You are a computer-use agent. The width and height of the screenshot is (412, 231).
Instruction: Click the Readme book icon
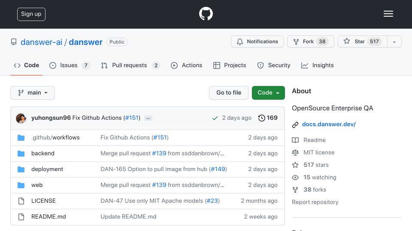click(295, 140)
